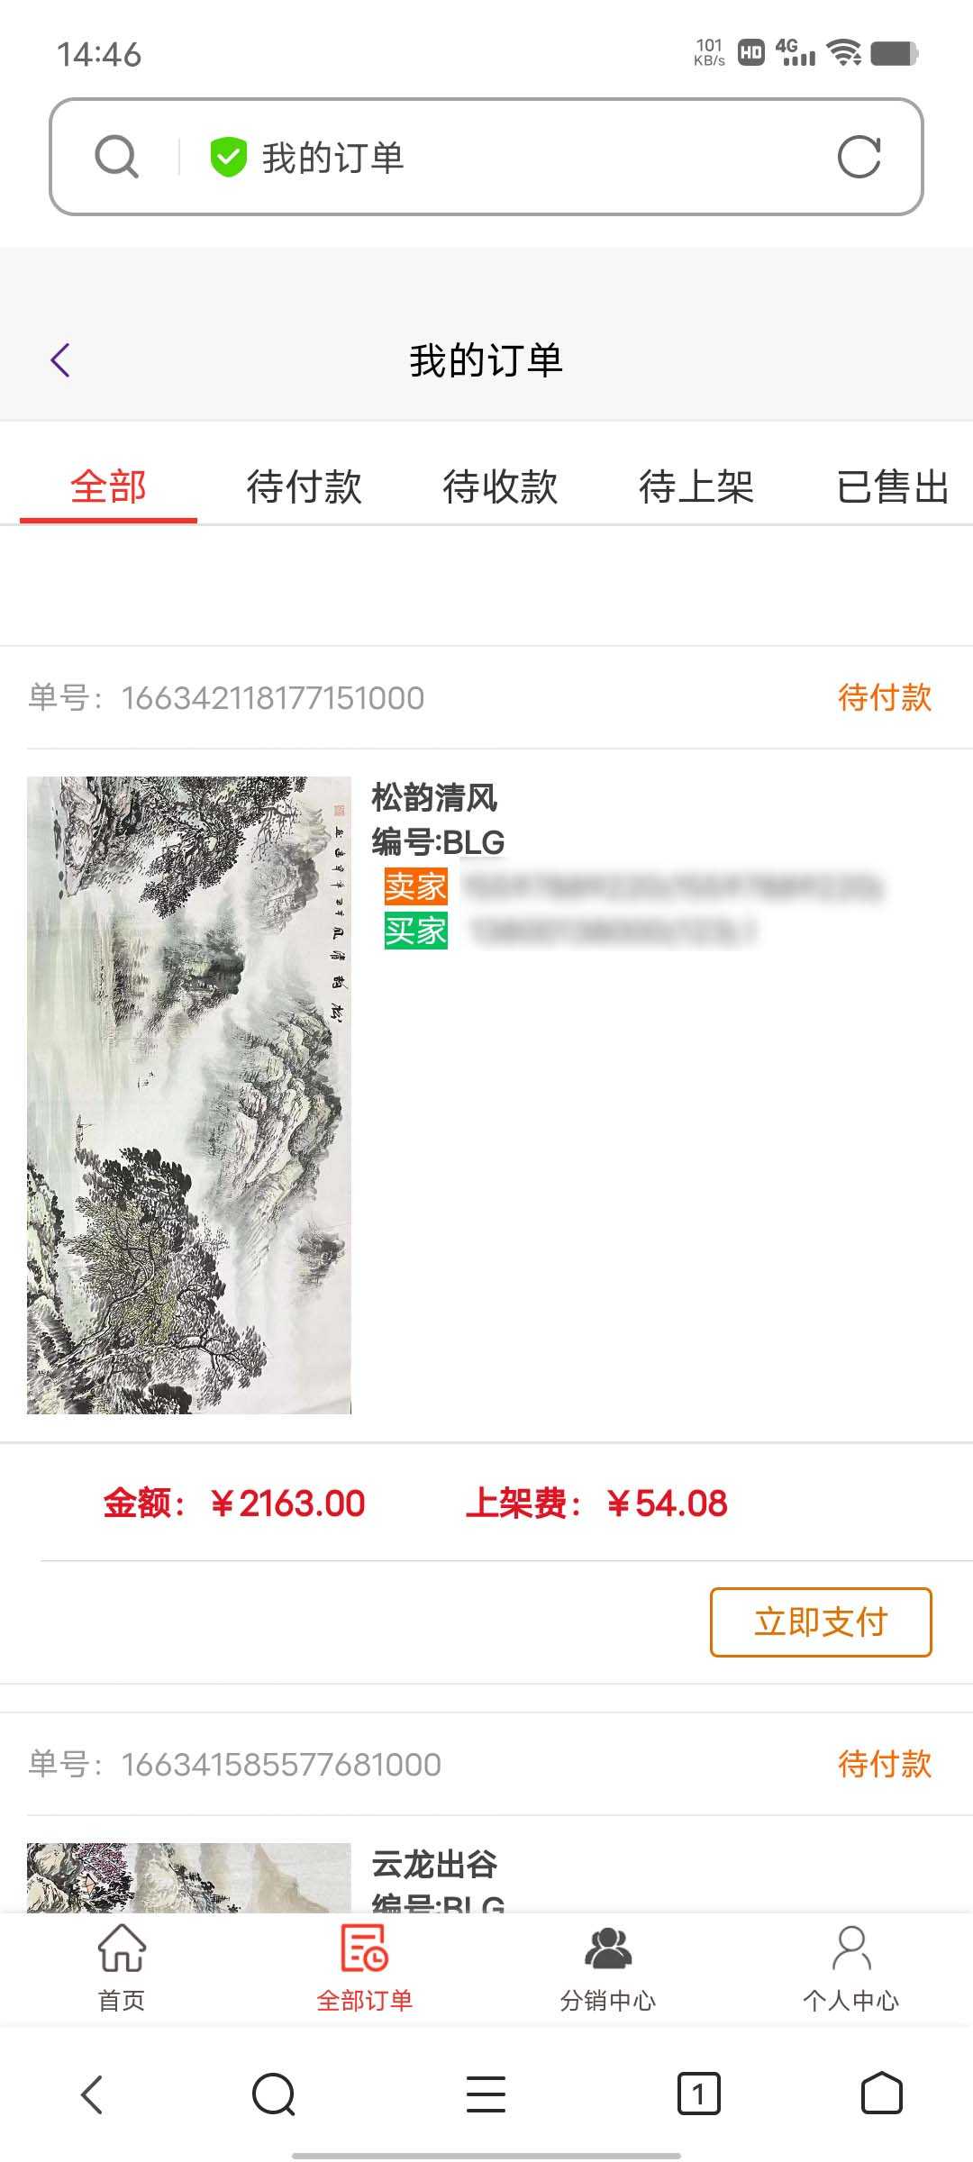Tap the browser home button icon

[x=881, y=2093]
